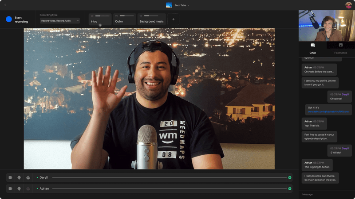Image resolution: width=355 pixels, height=199 pixels.
Task: Remove the Intro clip with its X button
Action: pyautogui.click(x=100, y=25)
